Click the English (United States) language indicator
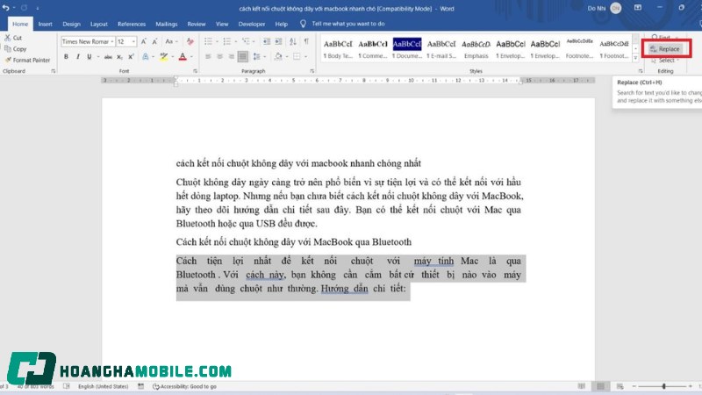This screenshot has height=395, width=702. [x=104, y=386]
